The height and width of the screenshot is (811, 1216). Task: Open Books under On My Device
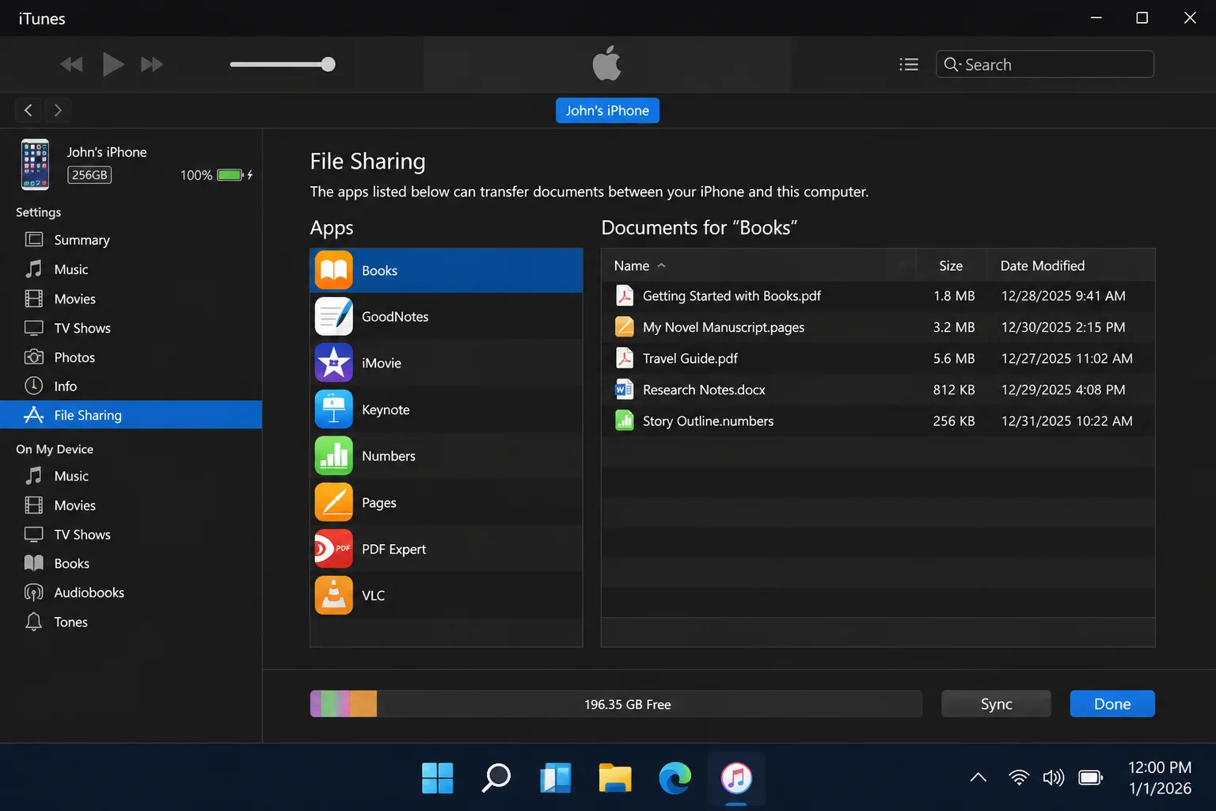pos(131,563)
